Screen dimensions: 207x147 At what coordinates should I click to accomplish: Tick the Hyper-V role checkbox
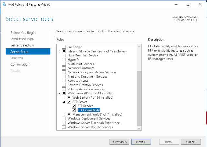[64, 60]
